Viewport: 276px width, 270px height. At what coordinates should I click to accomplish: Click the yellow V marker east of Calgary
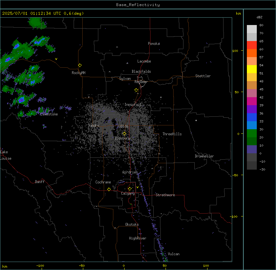point(137,187)
